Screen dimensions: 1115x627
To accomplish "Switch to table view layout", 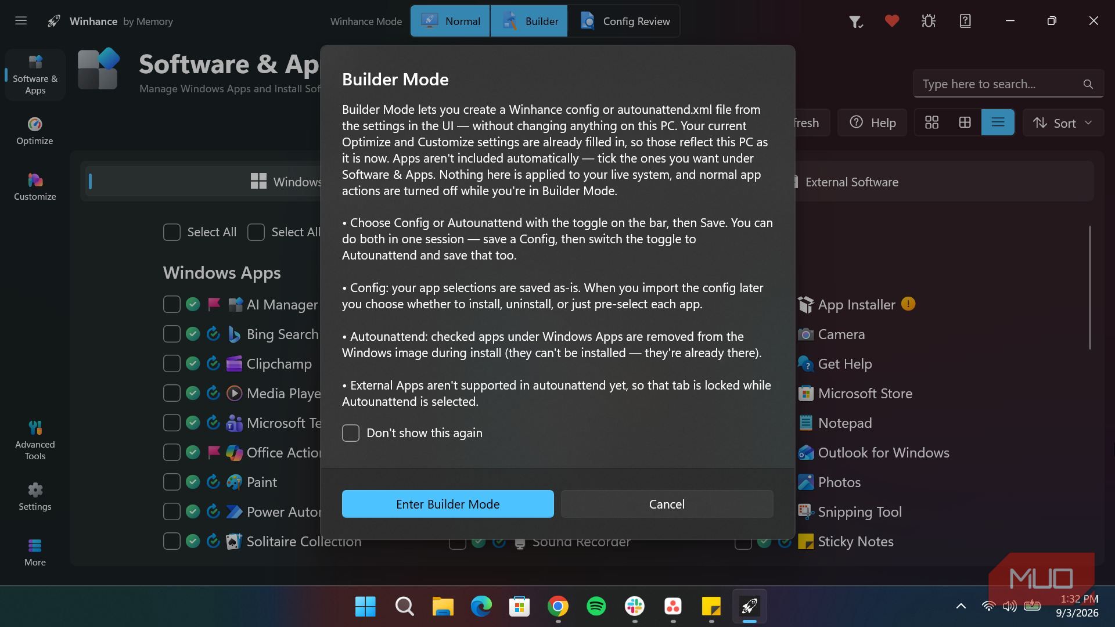I will point(965,122).
